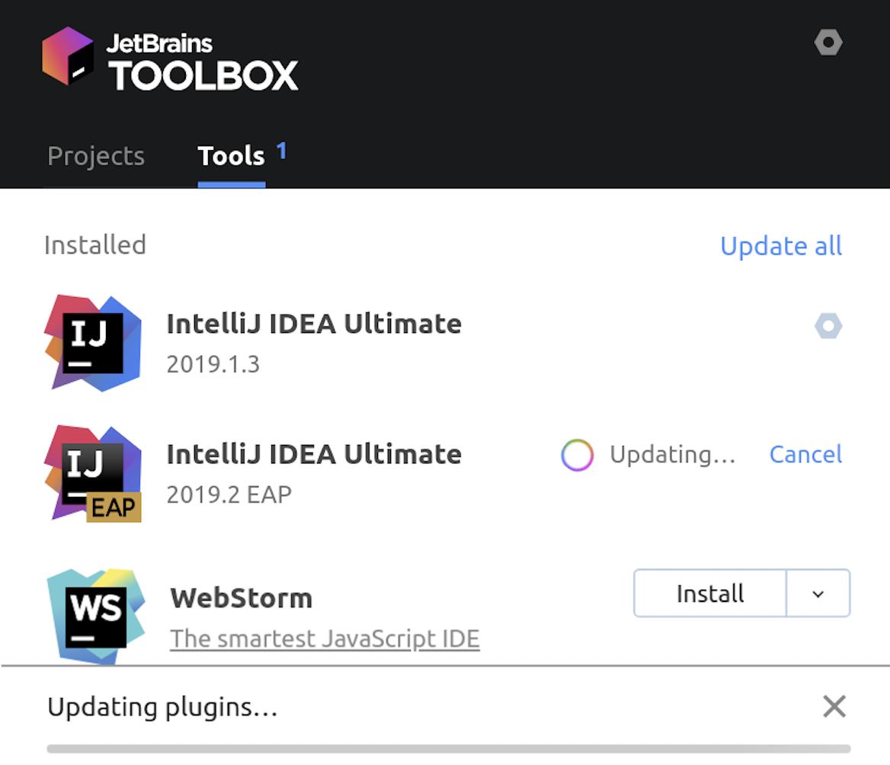This screenshot has height=765, width=890.
Task: Click the updating spinner icon
Action: click(x=577, y=455)
